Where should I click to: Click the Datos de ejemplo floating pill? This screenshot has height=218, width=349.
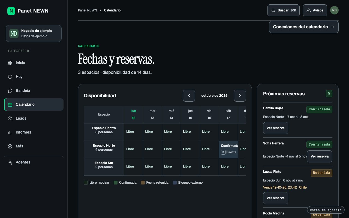click(x=326, y=210)
